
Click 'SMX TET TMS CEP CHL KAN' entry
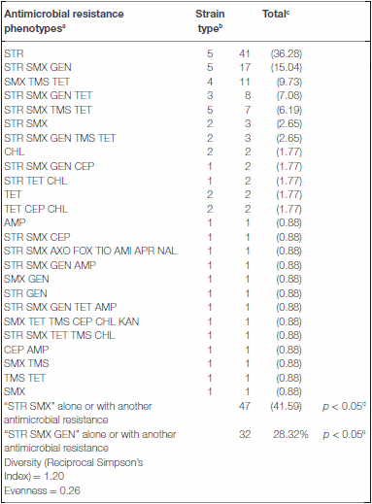pos(72,321)
